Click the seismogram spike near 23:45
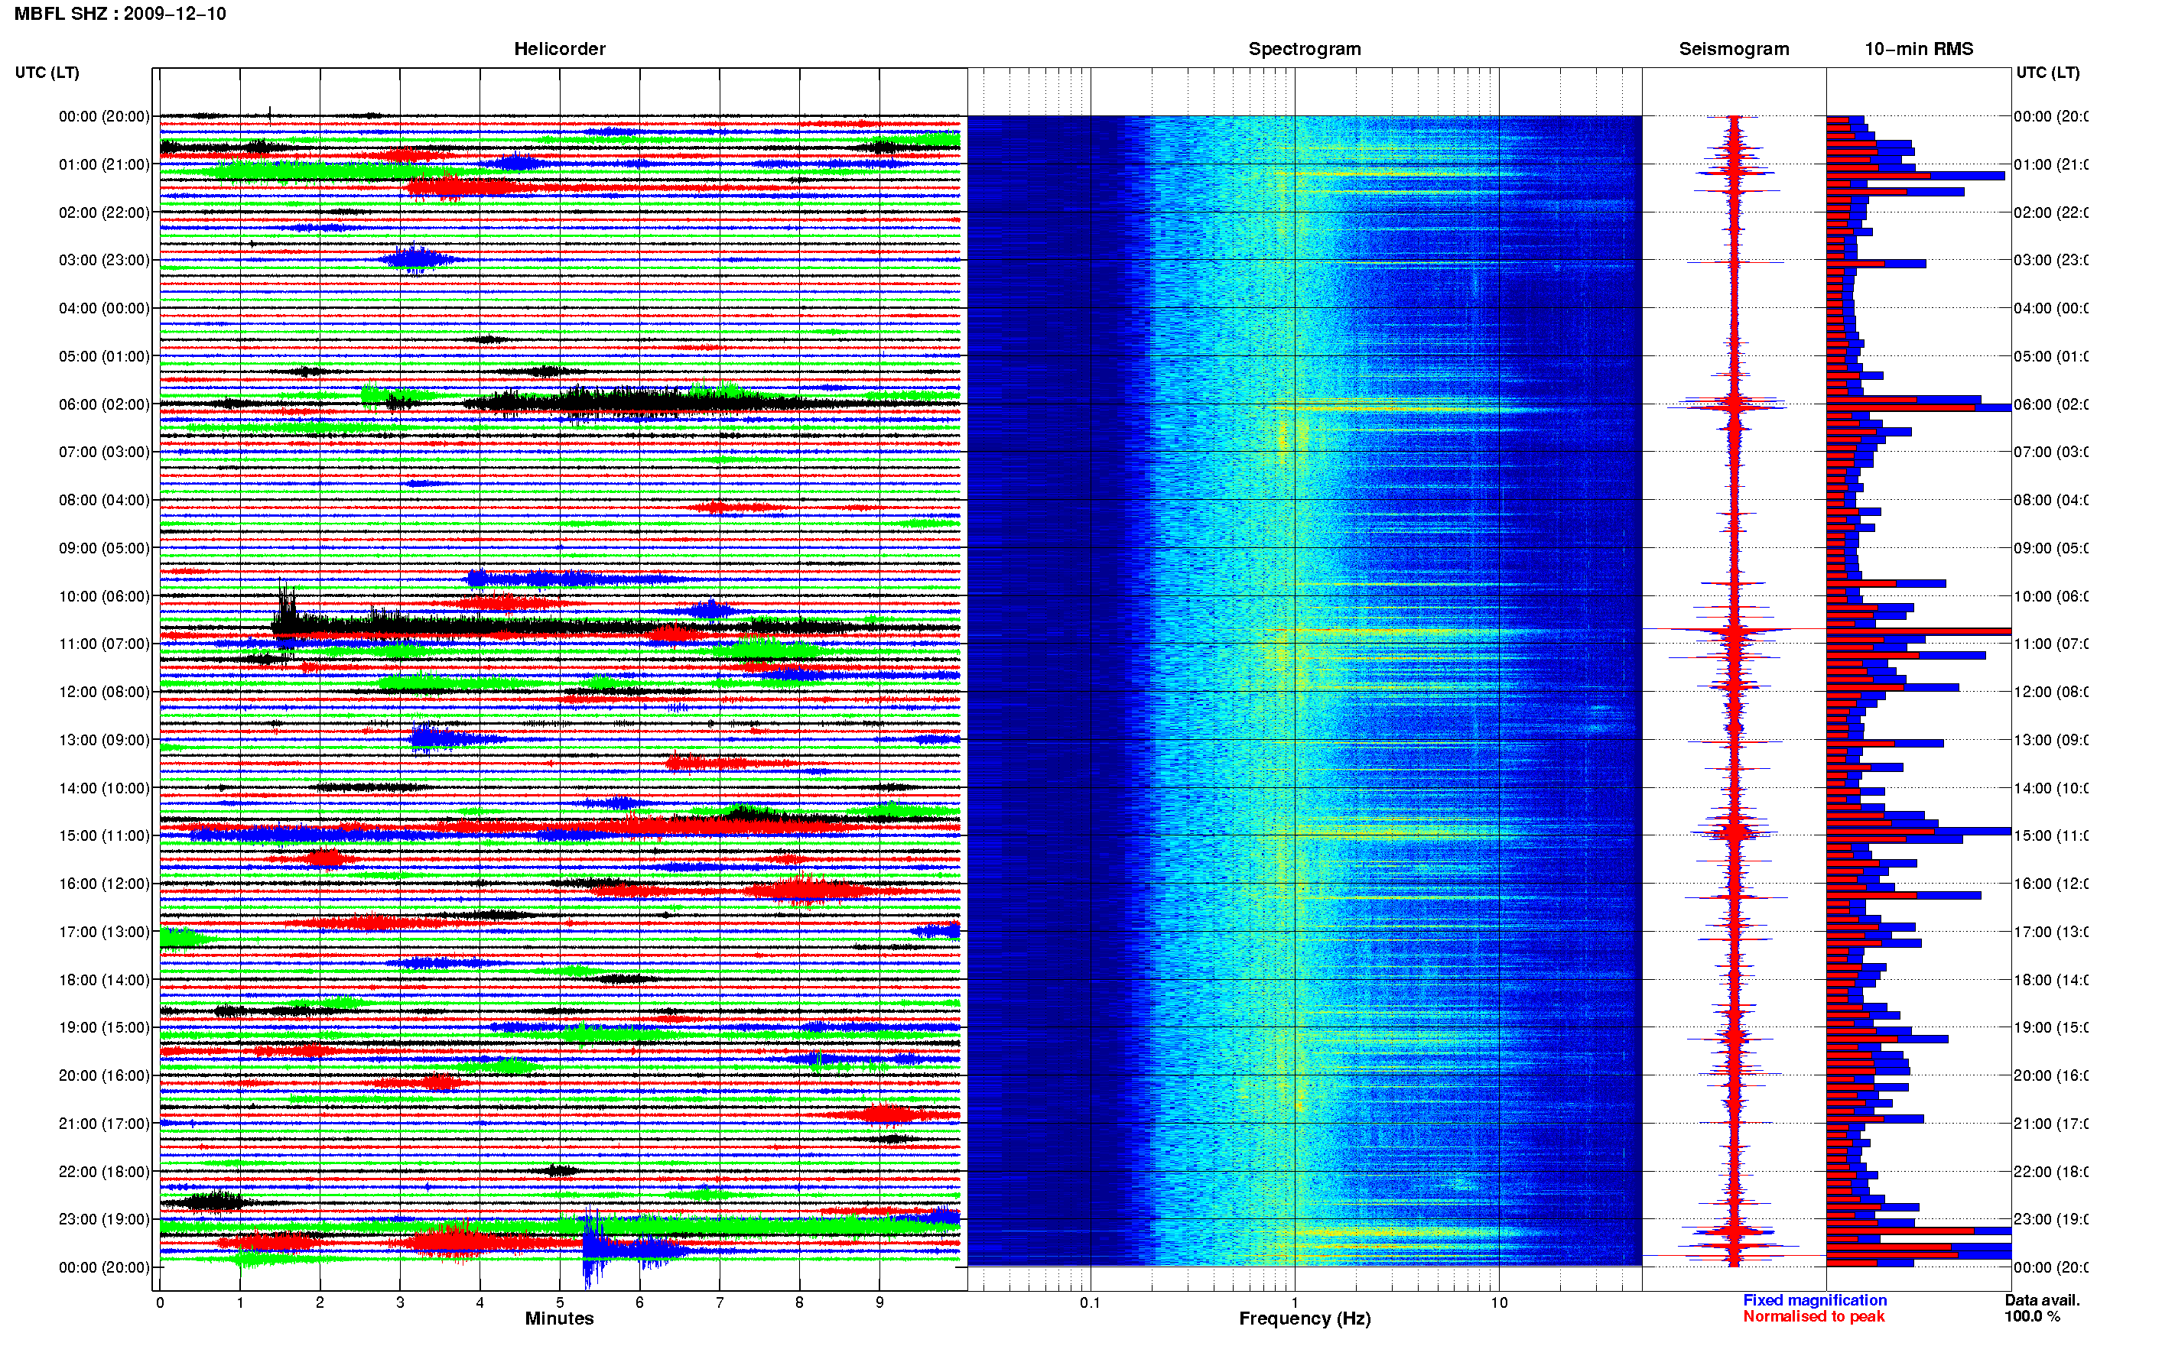This screenshot has width=2175, height=1359. pos(1734,1255)
